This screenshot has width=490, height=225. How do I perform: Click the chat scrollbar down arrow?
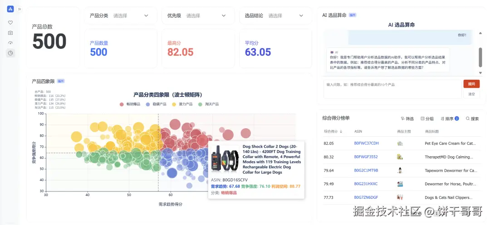coord(480,73)
